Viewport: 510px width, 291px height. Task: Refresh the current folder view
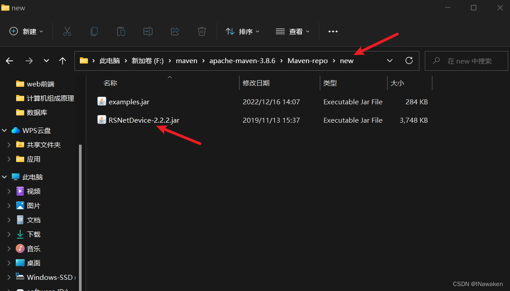pos(409,60)
